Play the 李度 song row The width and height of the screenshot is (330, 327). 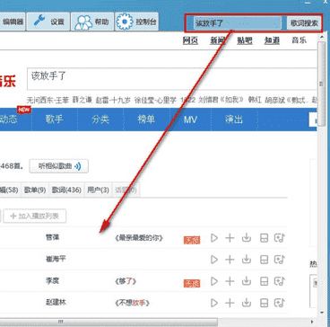tap(214, 281)
